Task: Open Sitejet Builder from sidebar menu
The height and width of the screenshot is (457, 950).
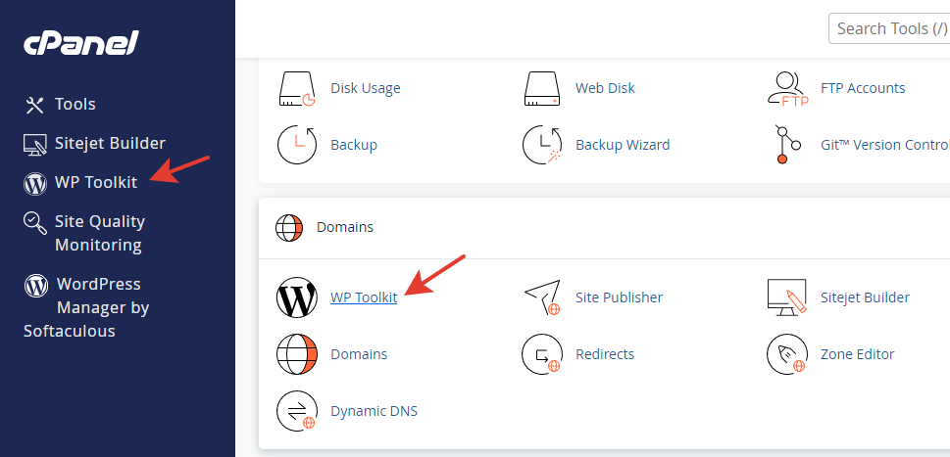Action: 110,143
